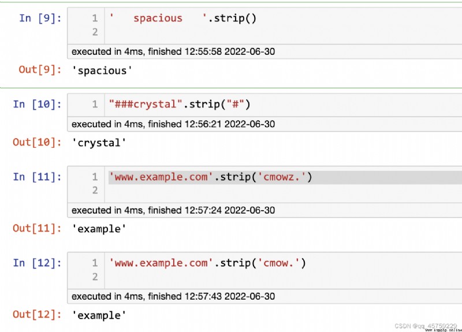Screen dimensions: 462x332
Task: Click the 'crystal' output text
Action: tap(99, 143)
